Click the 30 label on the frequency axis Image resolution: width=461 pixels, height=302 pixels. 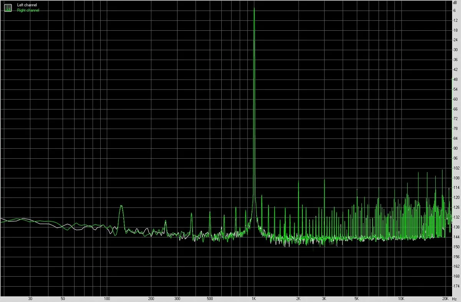tap(30, 299)
